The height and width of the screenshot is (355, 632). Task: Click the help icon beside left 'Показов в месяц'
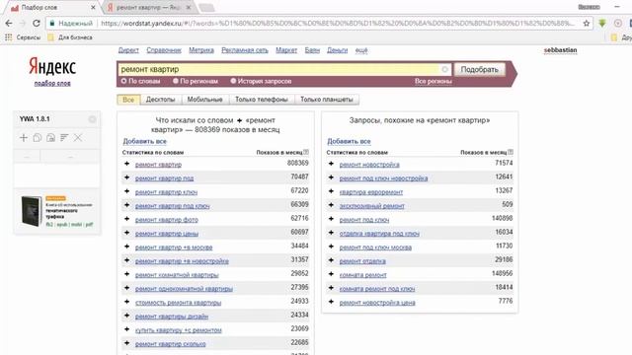(x=306, y=152)
